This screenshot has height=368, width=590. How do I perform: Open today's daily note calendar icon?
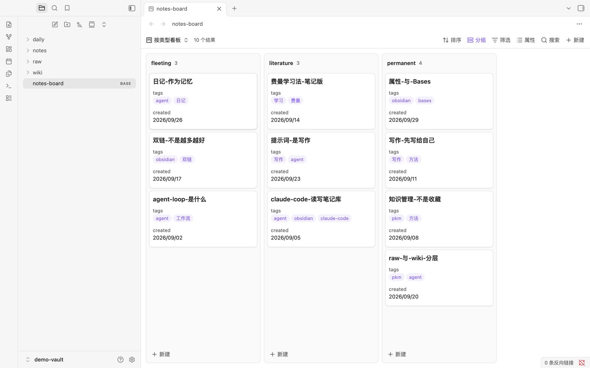(x=9, y=61)
